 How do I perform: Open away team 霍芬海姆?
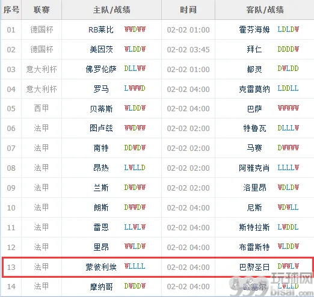[254, 29]
